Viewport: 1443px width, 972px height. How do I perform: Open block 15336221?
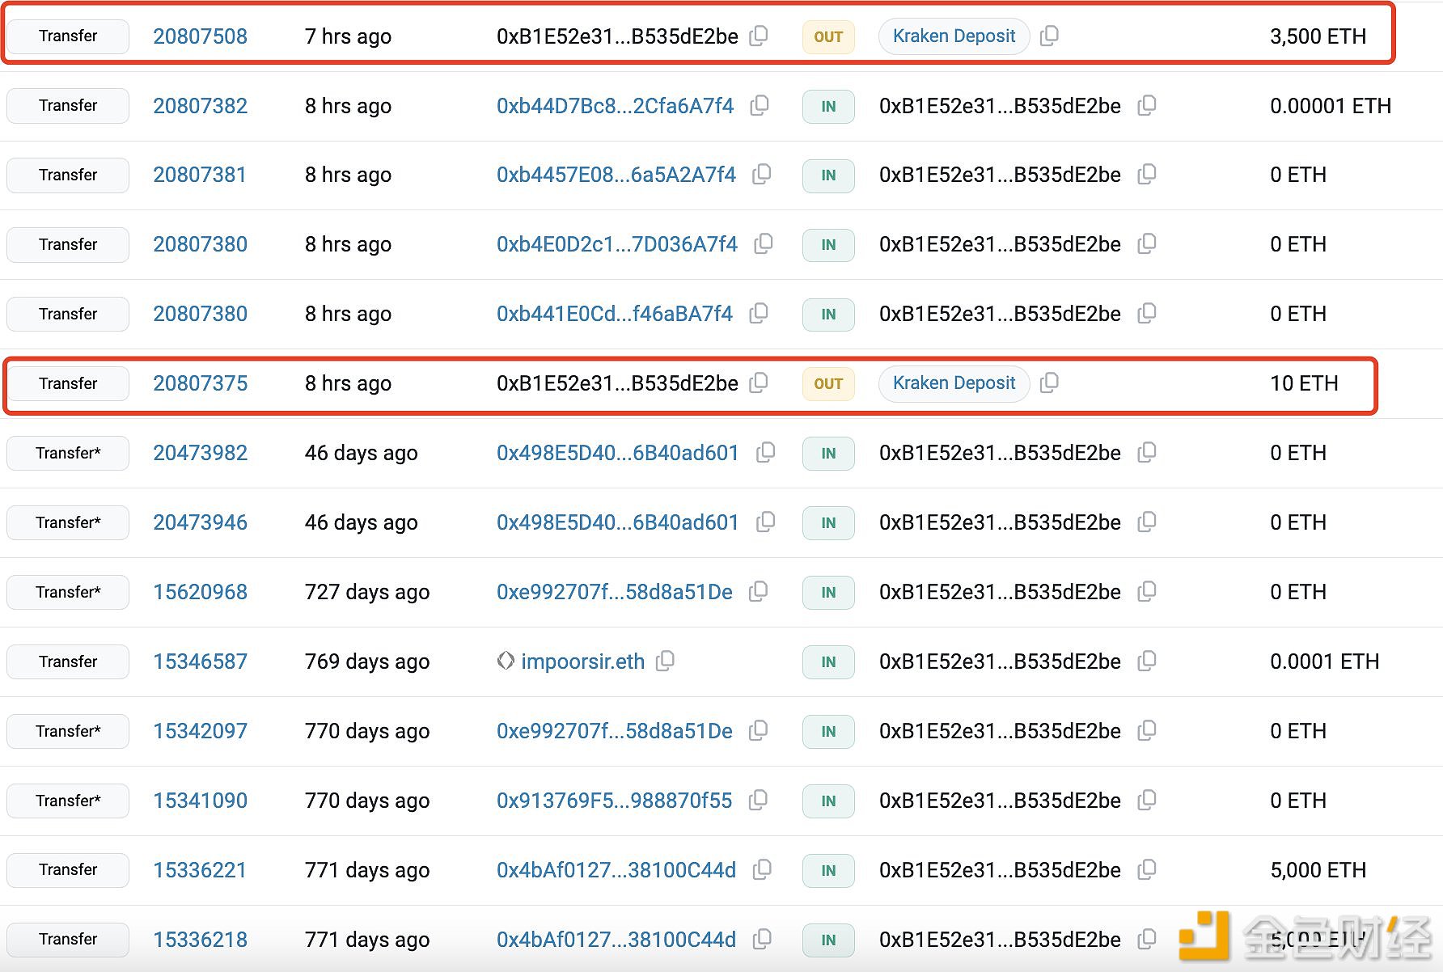(200, 870)
